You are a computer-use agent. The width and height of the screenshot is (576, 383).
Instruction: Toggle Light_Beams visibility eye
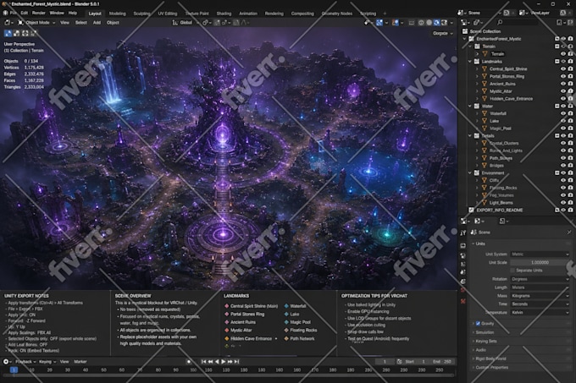pos(562,203)
